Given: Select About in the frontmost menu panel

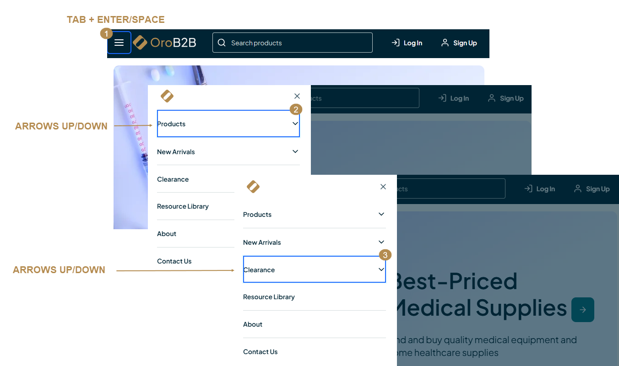Looking at the screenshot, I should click(x=253, y=324).
